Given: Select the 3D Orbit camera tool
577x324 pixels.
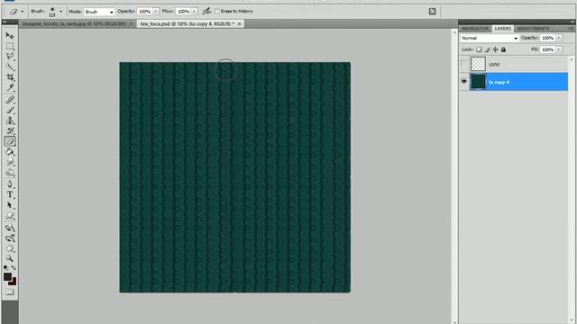Looking at the screenshot, I should coord(10,238).
